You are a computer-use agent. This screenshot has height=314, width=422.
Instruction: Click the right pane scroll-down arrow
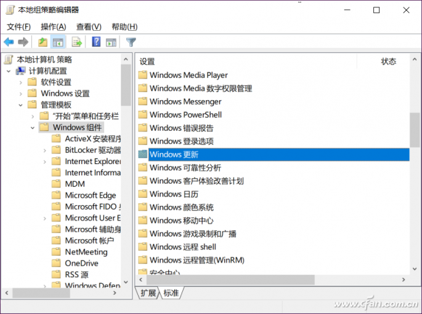click(x=415, y=269)
